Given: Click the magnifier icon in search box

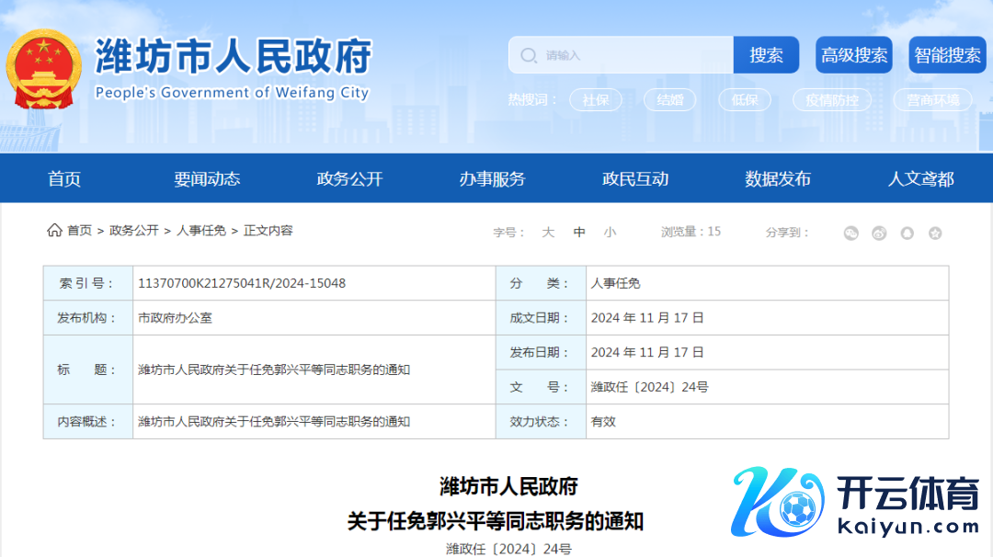Looking at the screenshot, I should (x=529, y=55).
